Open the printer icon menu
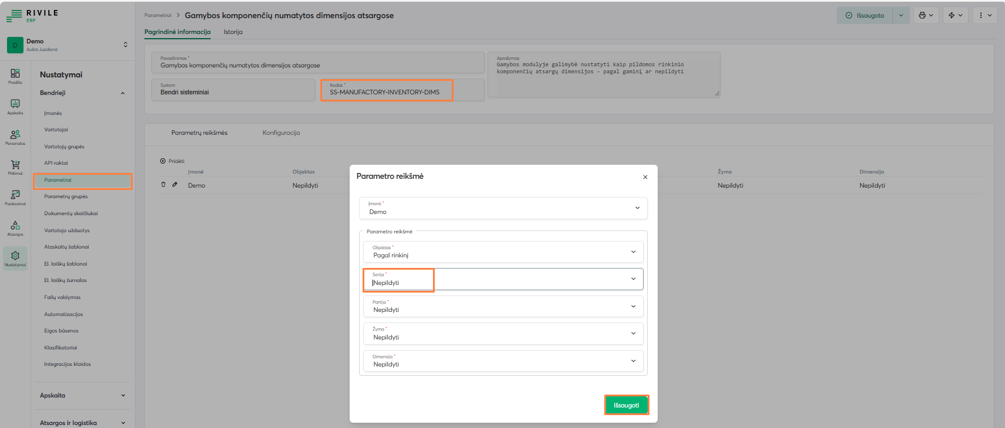The image size is (1005, 428). pos(926,15)
